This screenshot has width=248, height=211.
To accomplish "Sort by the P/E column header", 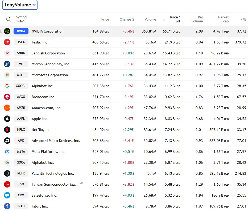I will pyautogui.click(x=243, y=19).
